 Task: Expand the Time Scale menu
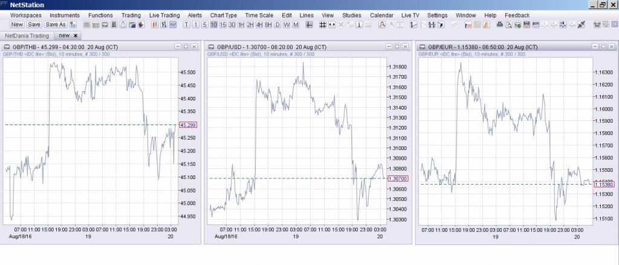[x=259, y=15]
